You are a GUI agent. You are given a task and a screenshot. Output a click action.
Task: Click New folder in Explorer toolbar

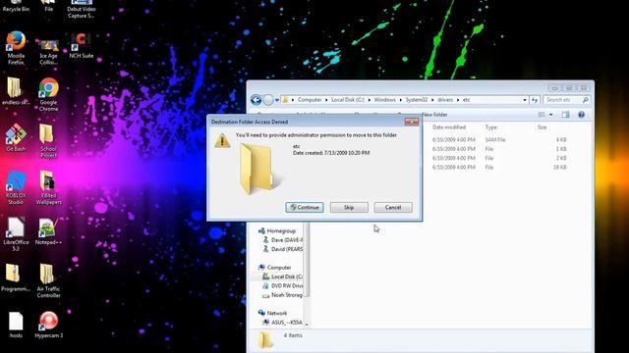pos(434,115)
